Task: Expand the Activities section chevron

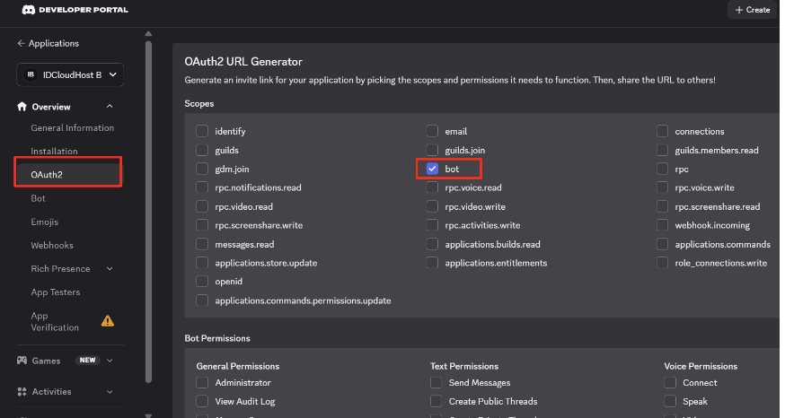Action: (110, 391)
